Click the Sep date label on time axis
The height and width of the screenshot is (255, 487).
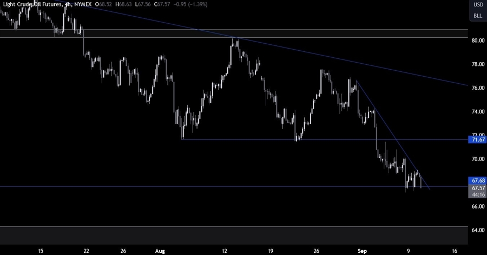pos(362,251)
